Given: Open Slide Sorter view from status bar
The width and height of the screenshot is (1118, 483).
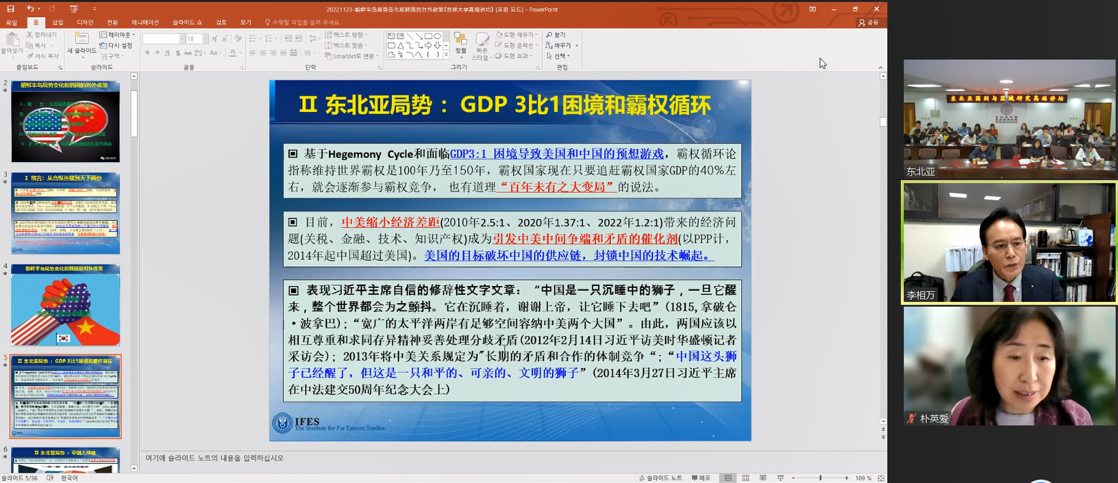Looking at the screenshot, I should coord(745,478).
